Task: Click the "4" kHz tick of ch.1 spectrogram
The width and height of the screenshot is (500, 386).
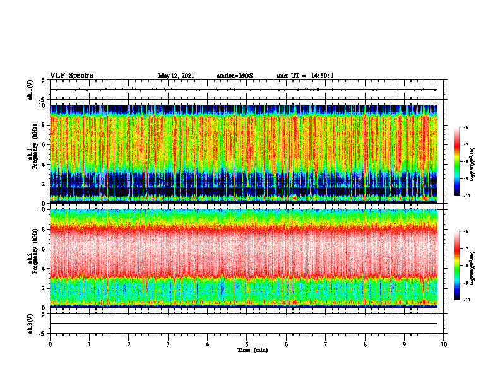Action: pos(44,165)
